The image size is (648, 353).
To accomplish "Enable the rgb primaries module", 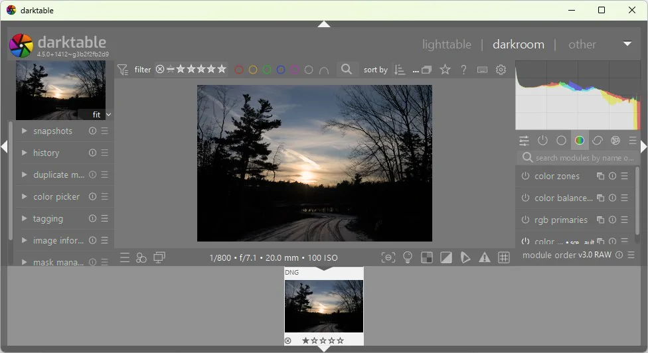I will click(525, 220).
